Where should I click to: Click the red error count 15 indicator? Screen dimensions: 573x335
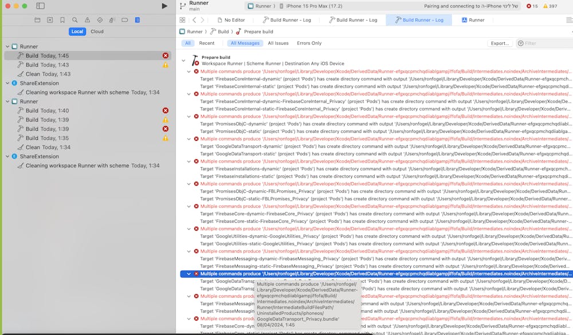[x=532, y=6]
